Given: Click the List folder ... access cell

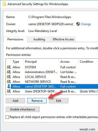Looking at the screenshot, I should coord(68,72).
